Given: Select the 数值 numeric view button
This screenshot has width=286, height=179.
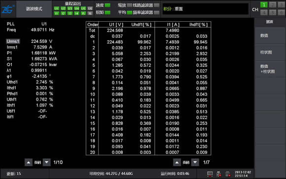Looking at the screenshot, I should (x=270, y=36).
